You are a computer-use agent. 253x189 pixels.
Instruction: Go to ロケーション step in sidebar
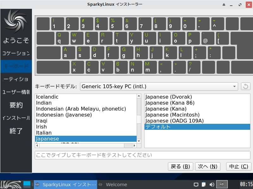pyautogui.click(x=16, y=53)
